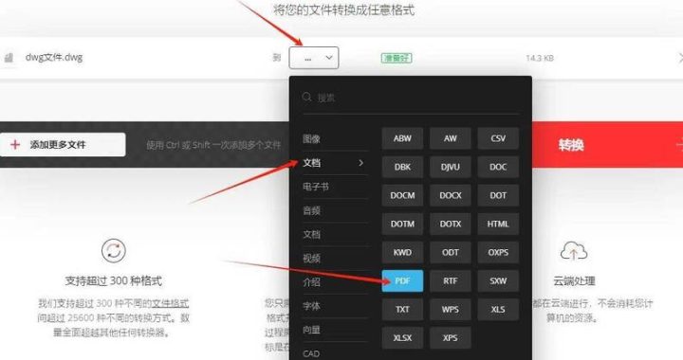
Task: Click the 14.3 KB file size
Action: tap(540, 58)
